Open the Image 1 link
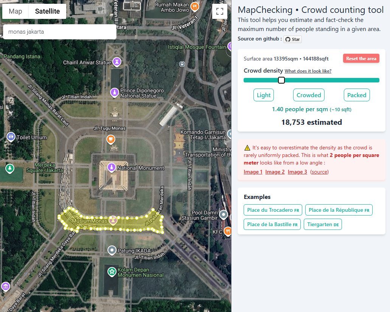The width and height of the screenshot is (390, 312). 253,172
